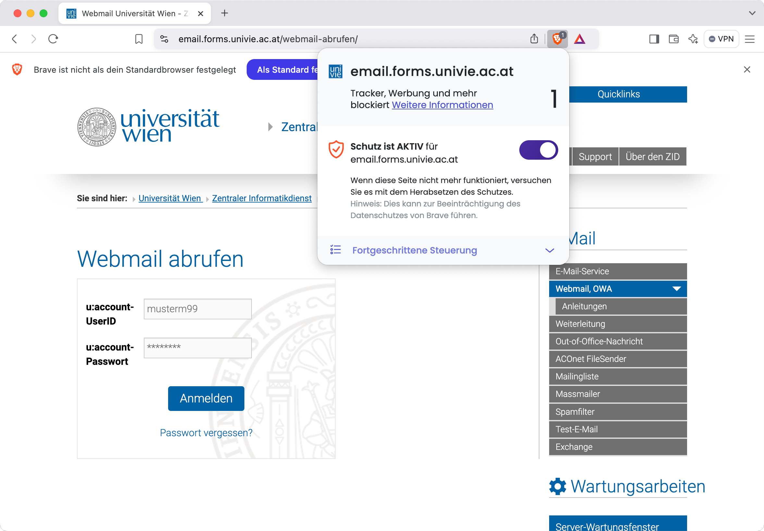
Task: Follow the Zentraler Informatikdienst breadcrumb link
Action: pos(262,198)
